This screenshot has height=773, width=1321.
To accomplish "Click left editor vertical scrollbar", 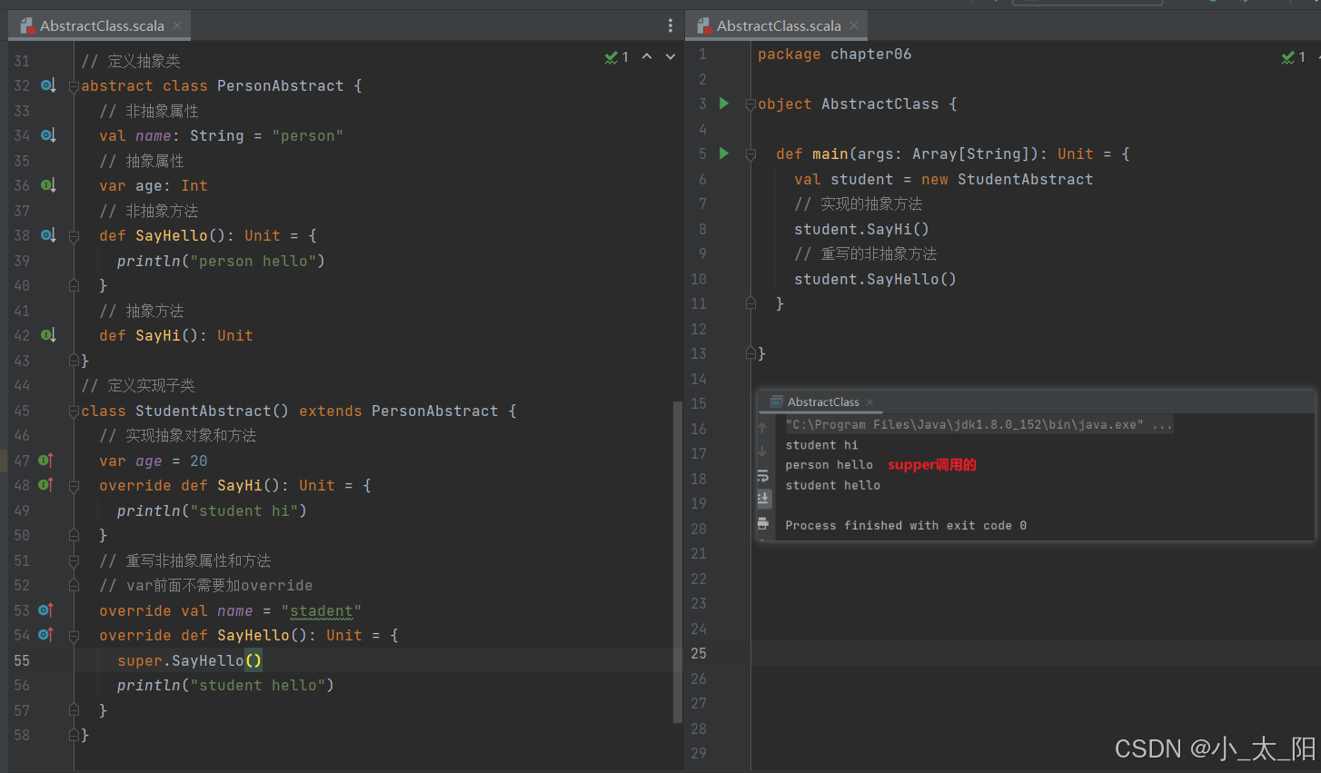I will (x=677, y=561).
